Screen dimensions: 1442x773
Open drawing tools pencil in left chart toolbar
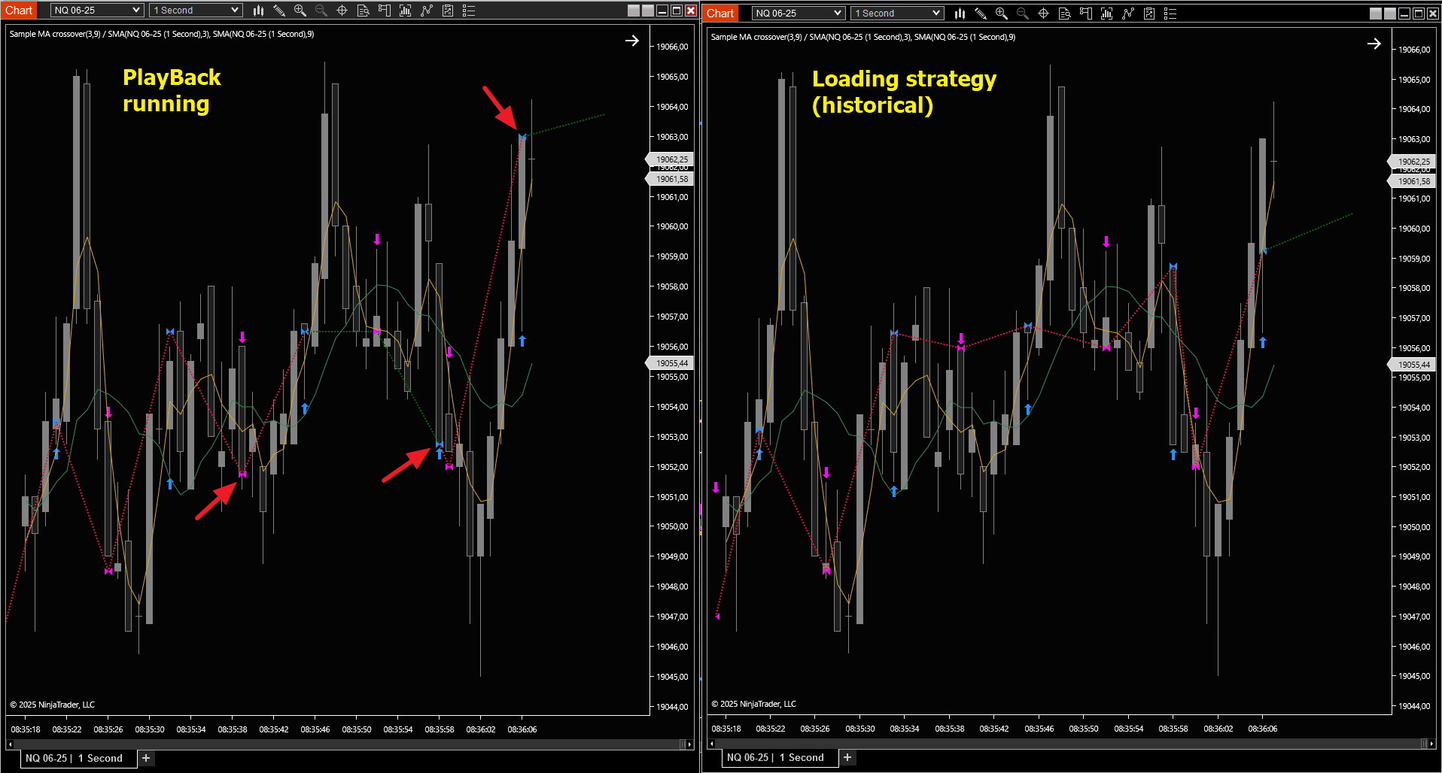tap(279, 11)
